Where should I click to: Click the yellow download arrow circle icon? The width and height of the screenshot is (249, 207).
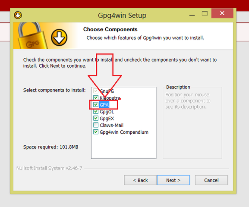(x=59, y=38)
